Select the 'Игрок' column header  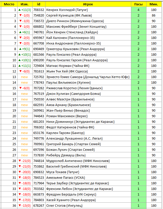pyautogui.click(x=88, y=4)
